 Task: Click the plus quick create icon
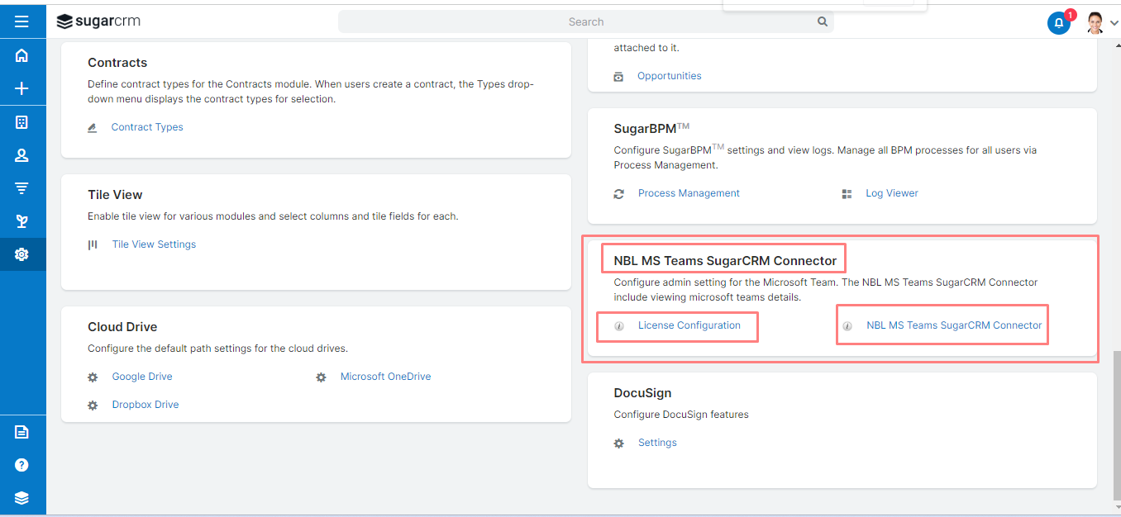pos(22,88)
